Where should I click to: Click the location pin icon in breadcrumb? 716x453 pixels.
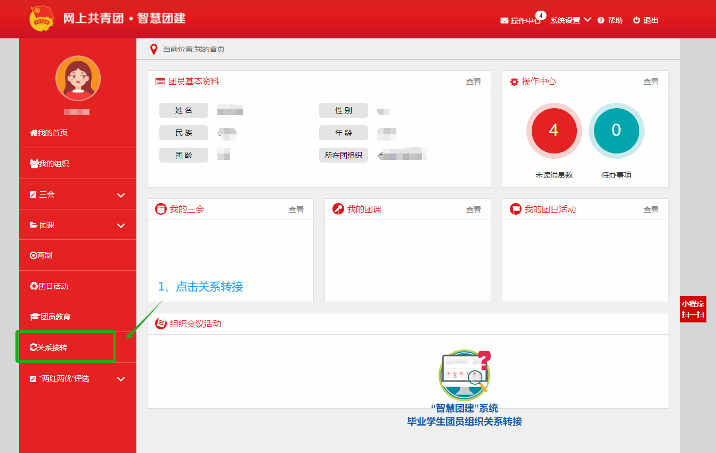coord(154,49)
